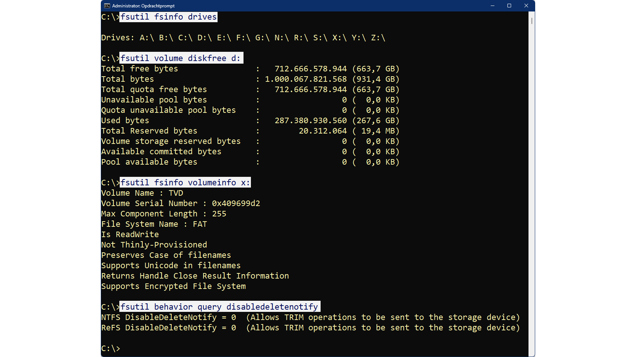Click the vertical scrollbar thumb
The height and width of the screenshot is (357, 636).
(531, 21)
